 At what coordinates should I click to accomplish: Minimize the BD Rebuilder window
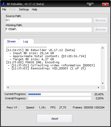click(90, 5)
